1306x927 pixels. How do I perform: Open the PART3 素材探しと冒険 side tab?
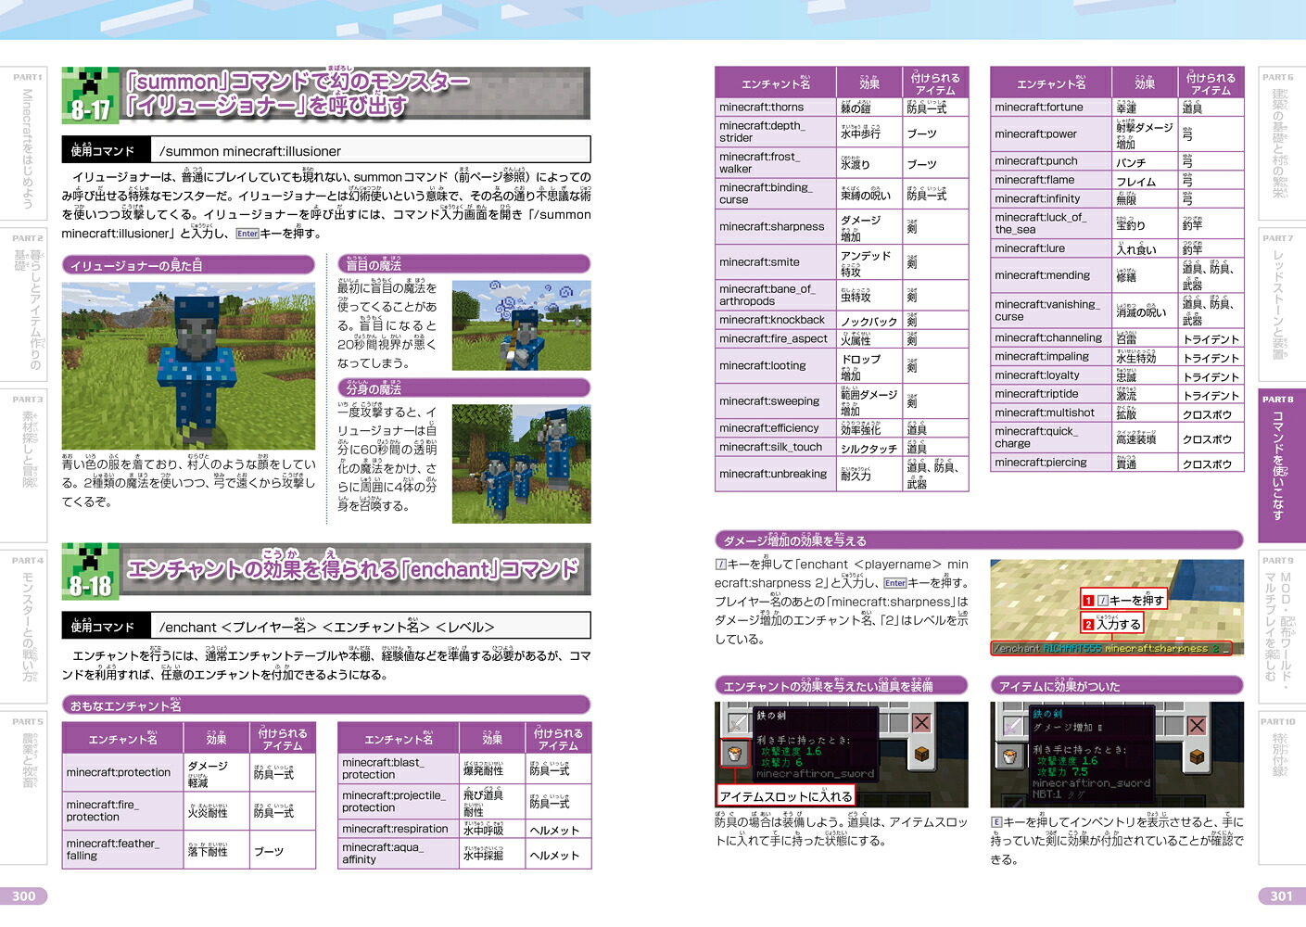[x=23, y=465]
